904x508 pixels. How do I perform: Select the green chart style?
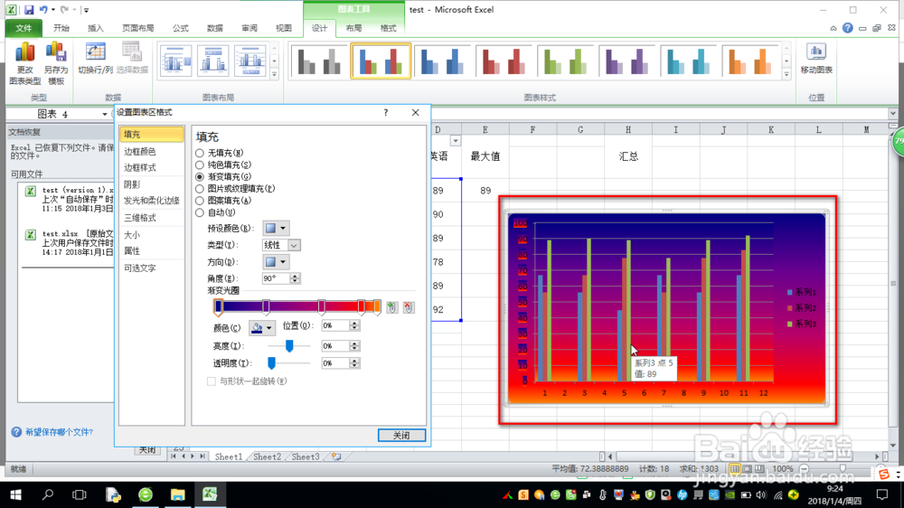click(x=566, y=61)
